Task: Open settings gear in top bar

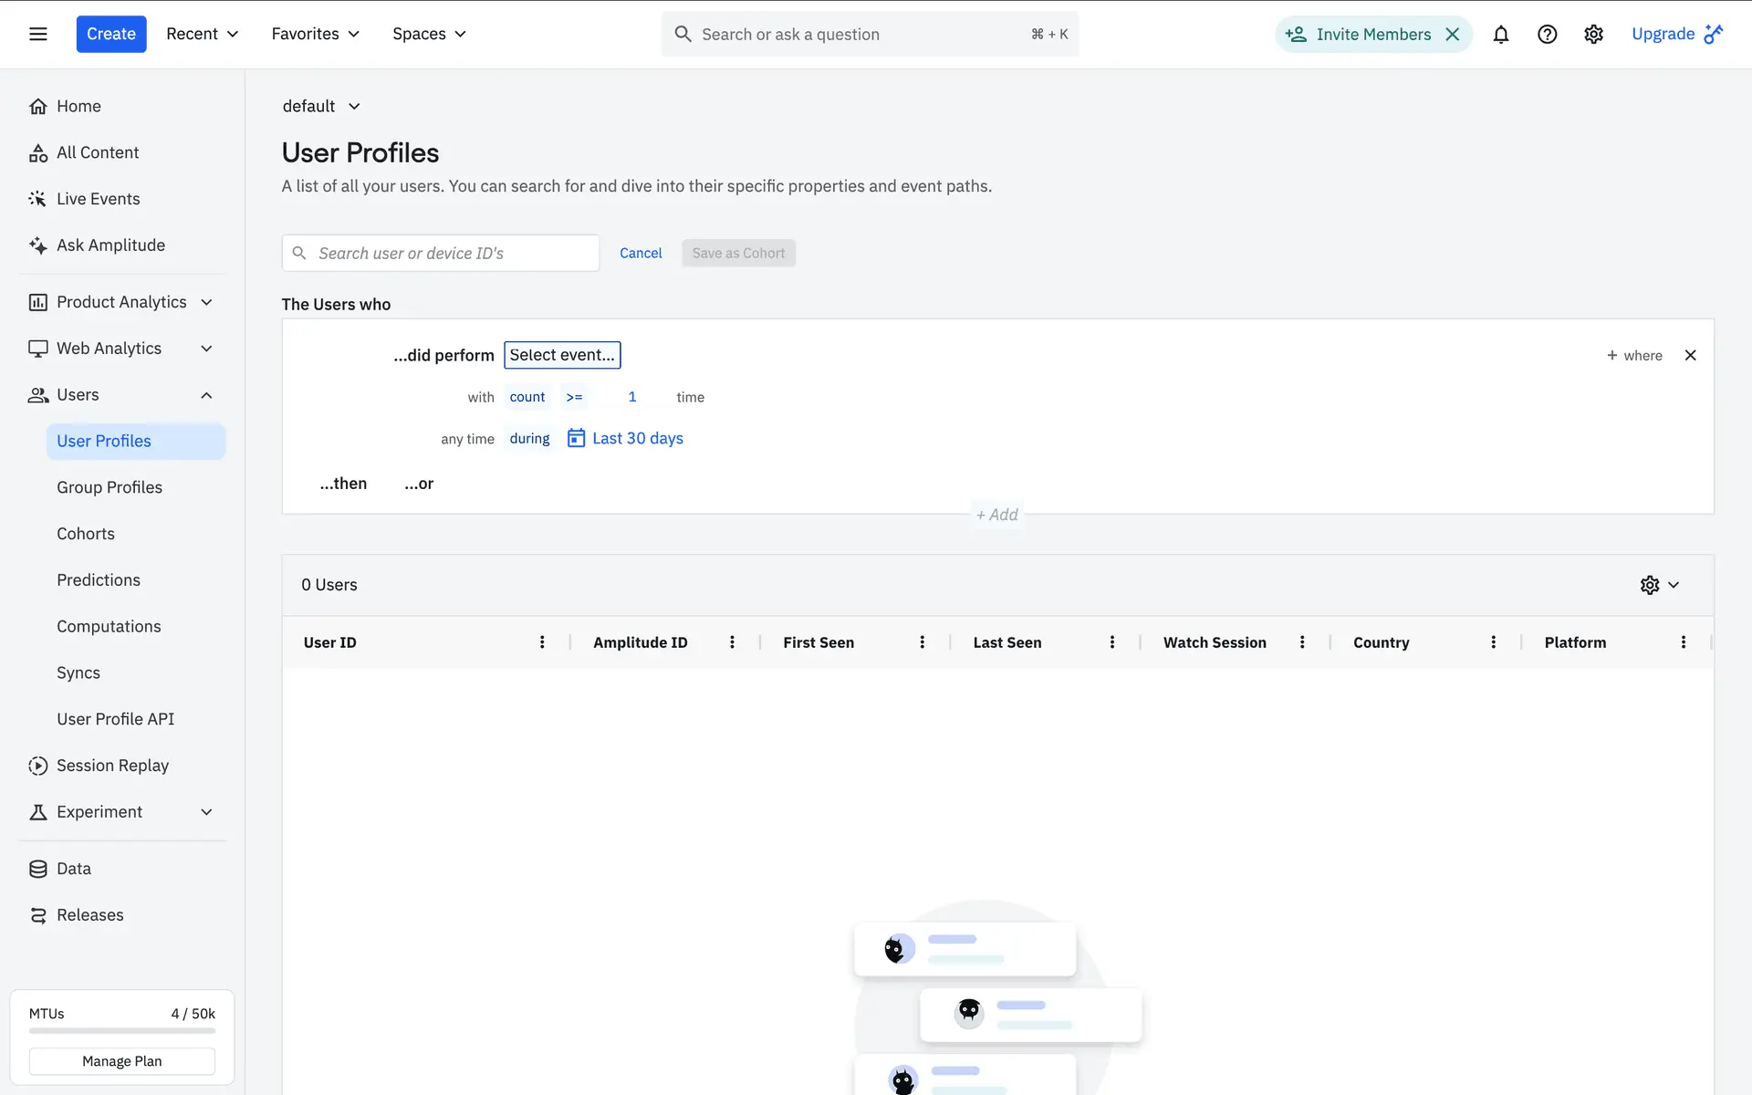Action: point(1593,34)
